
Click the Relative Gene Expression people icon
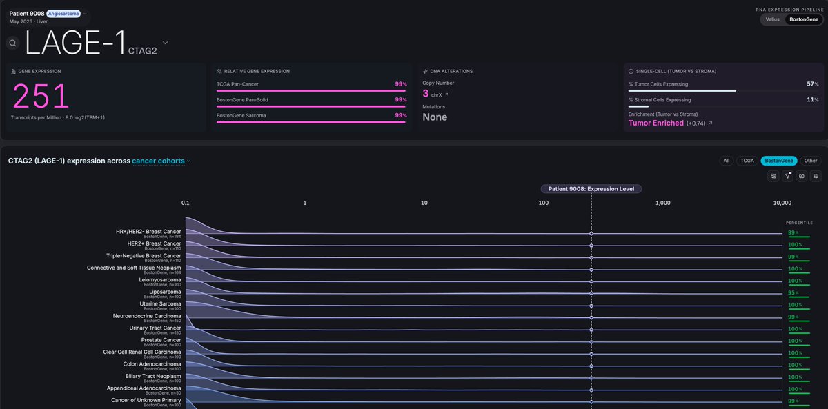219,71
